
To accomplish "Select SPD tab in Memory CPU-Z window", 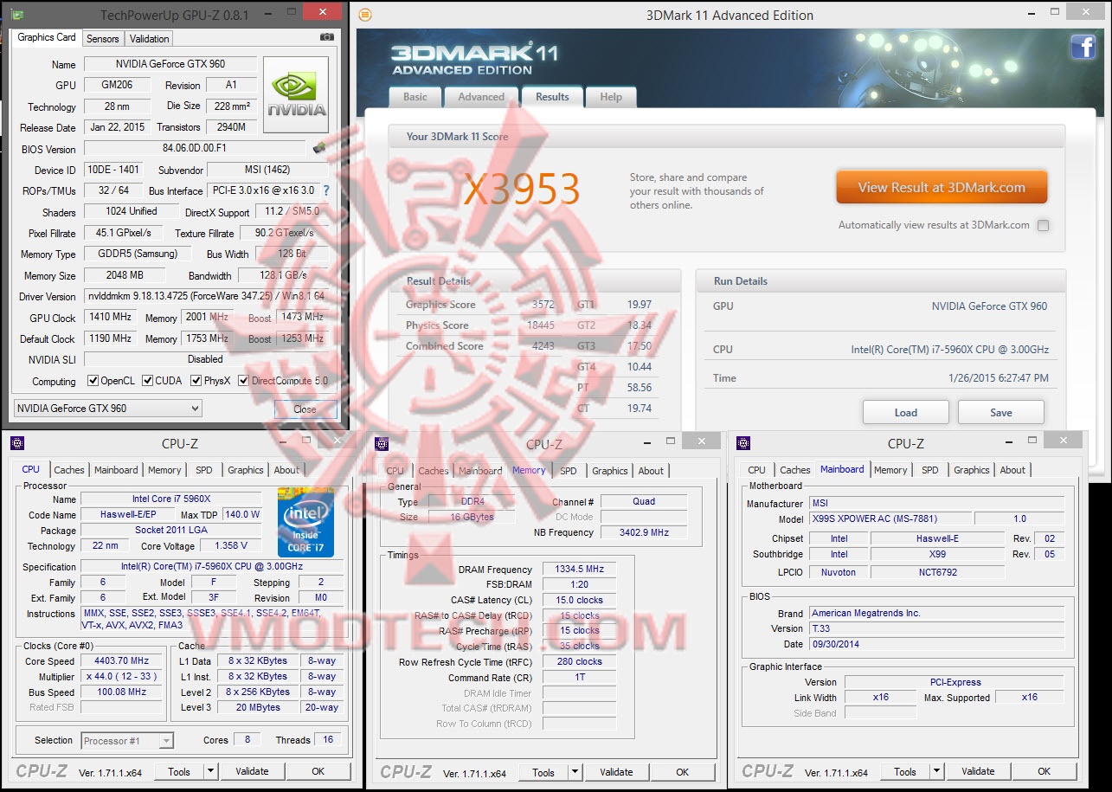I will [568, 471].
